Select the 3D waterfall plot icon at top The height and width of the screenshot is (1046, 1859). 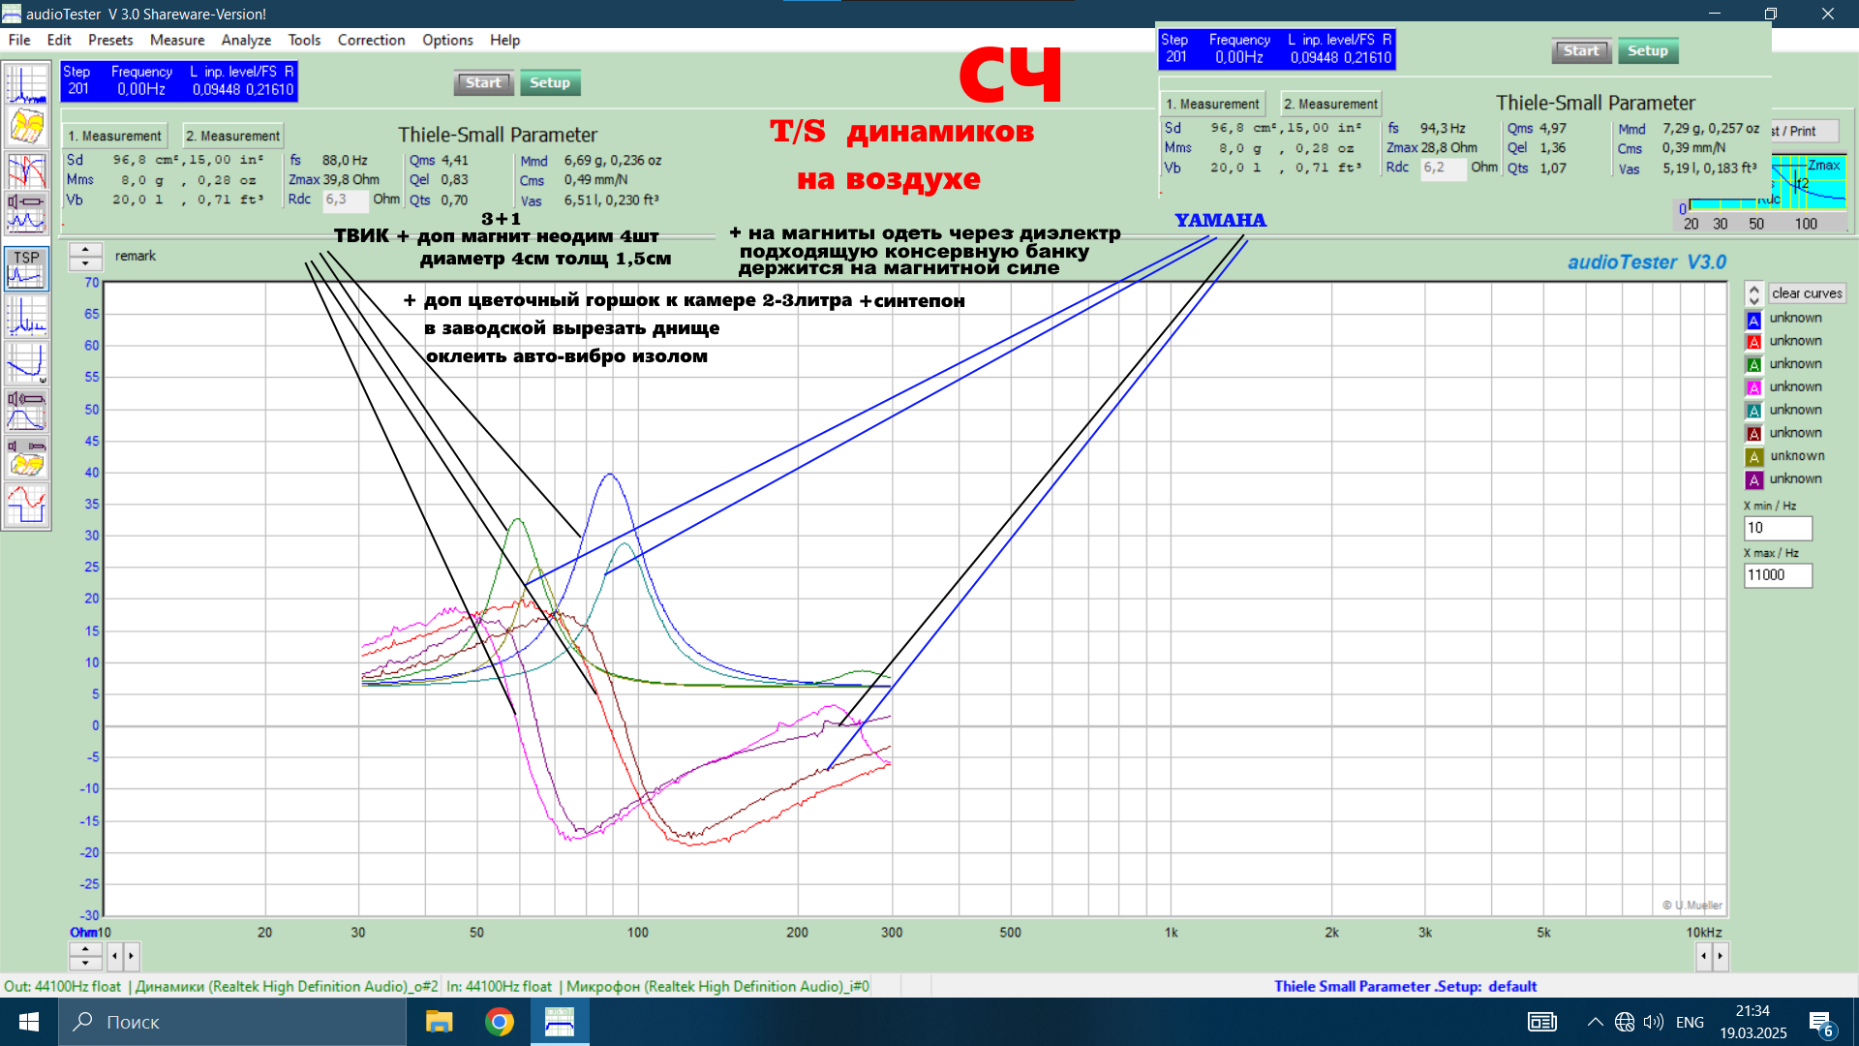tap(26, 127)
